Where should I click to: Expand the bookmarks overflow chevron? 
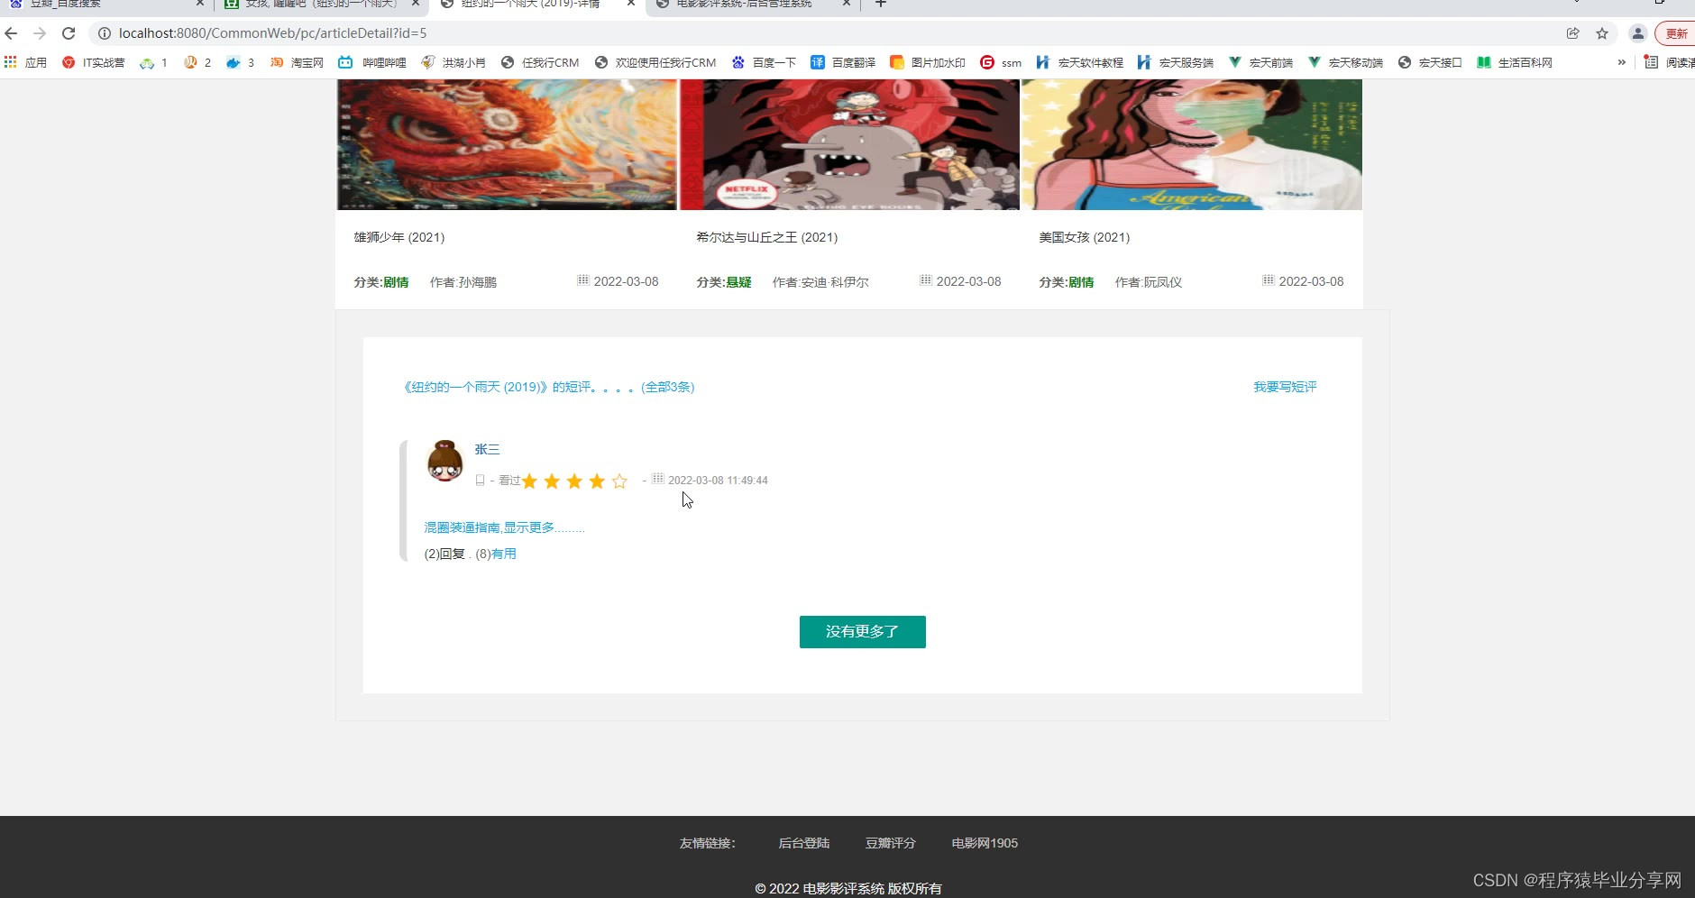pos(1621,62)
